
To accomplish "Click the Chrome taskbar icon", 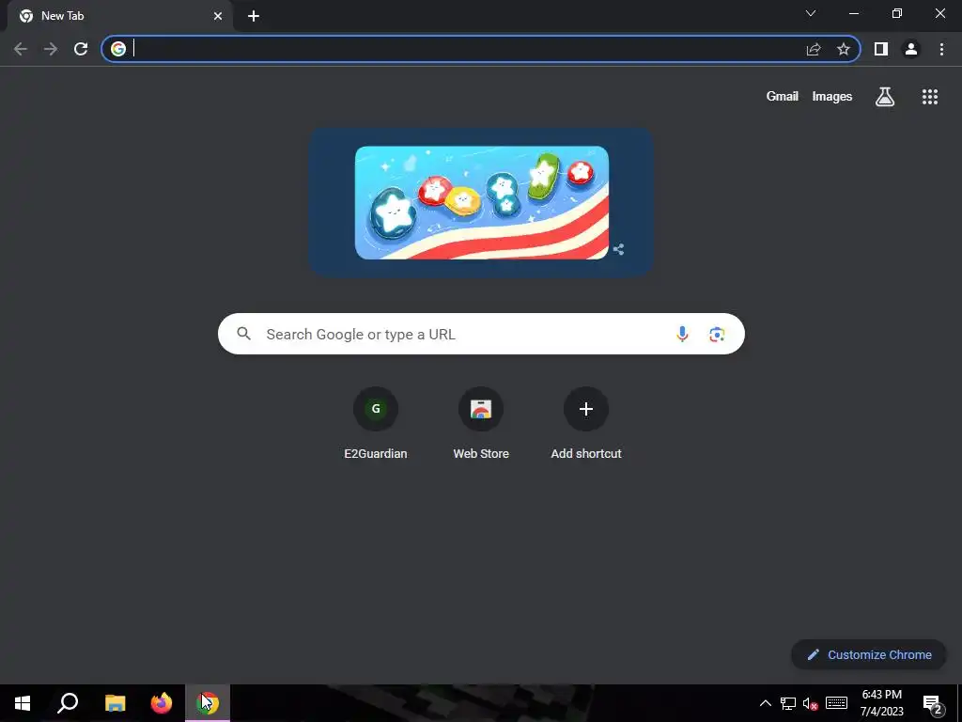I will coord(208,703).
